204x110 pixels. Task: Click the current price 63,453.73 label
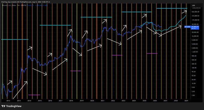pyautogui.click(x=195, y=27)
